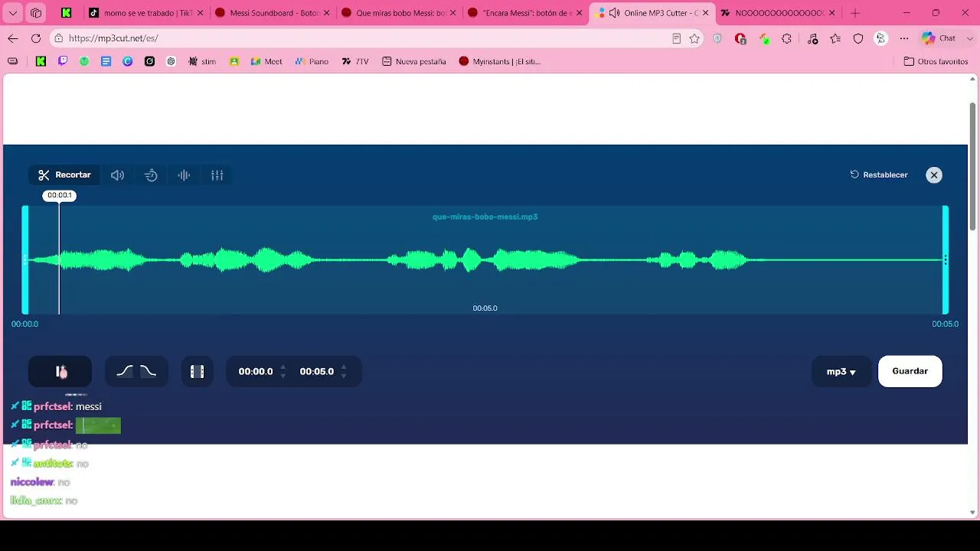Open the reader view icon
Screen dimensions: 980x551
coord(676,38)
